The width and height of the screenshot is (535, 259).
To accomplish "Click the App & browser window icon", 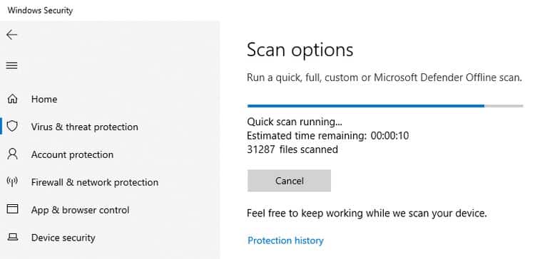I will (12, 209).
